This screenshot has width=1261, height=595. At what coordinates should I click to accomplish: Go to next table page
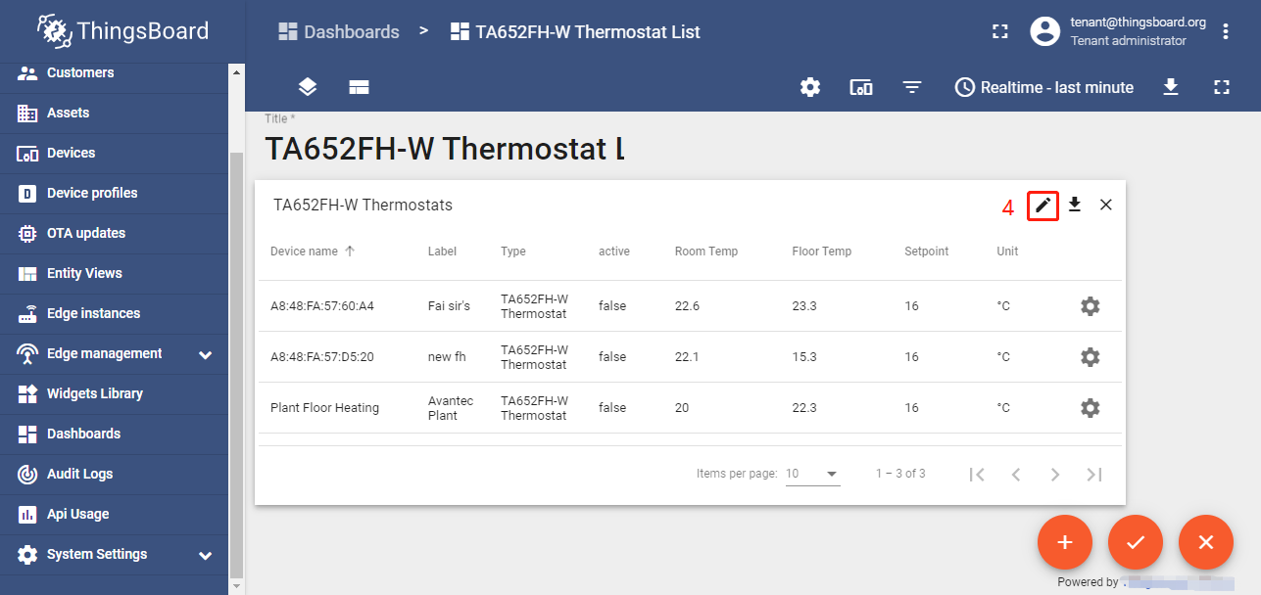[x=1055, y=475]
